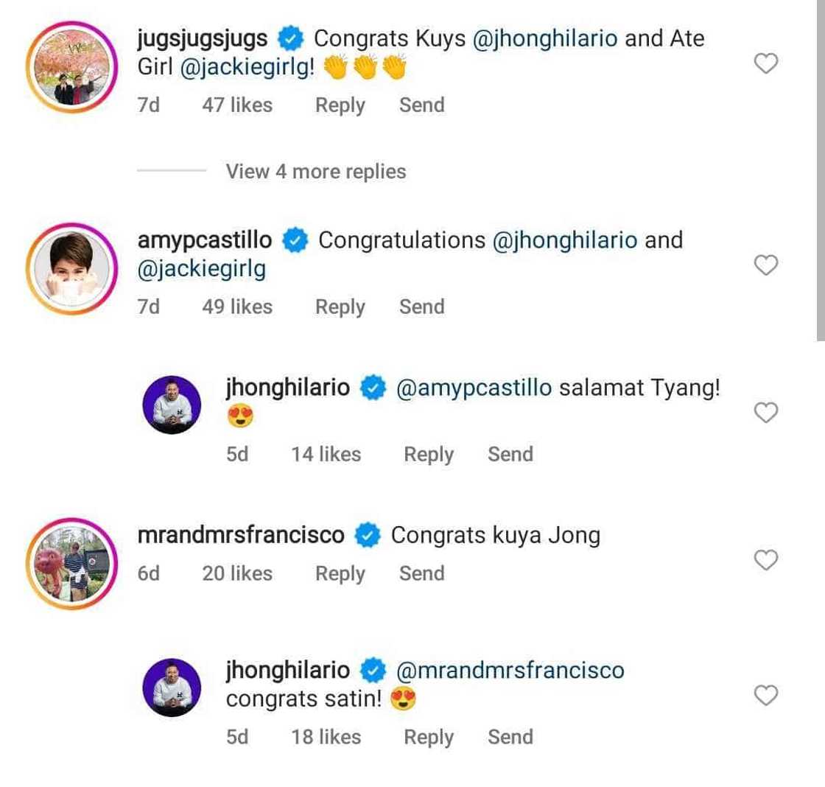825x787 pixels.
Task: Show likers by clicking 47 likes
Action: click(x=237, y=105)
